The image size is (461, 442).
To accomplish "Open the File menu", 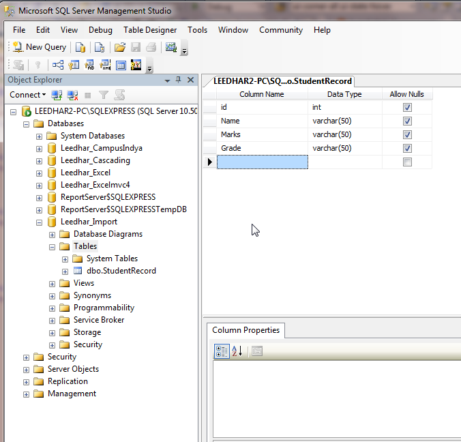I will coord(19,30).
